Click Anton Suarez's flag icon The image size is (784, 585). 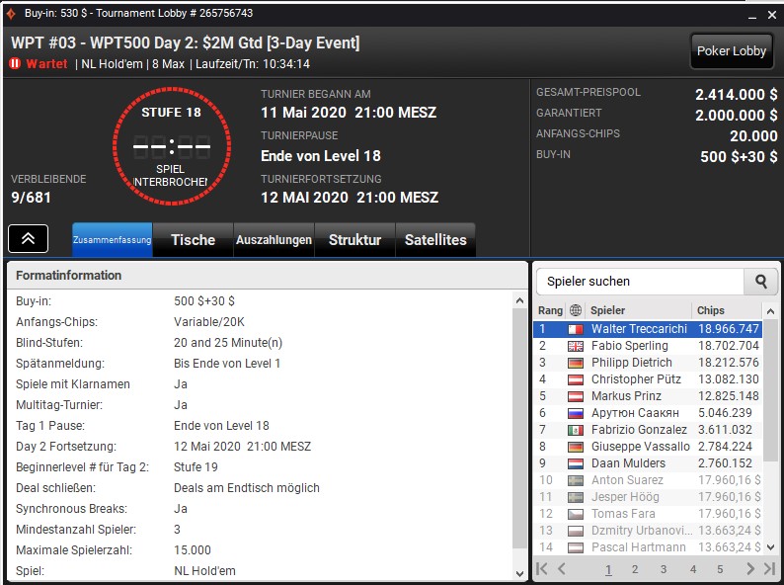coord(576,480)
